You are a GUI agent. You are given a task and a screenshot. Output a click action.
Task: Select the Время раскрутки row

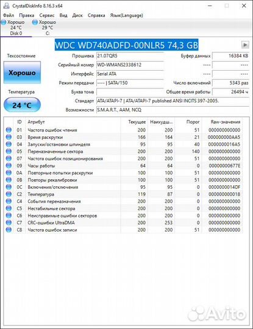tap(124, 137)
